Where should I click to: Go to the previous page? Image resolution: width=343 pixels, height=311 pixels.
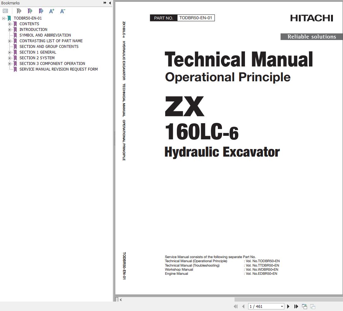click(x=243, y=306)
